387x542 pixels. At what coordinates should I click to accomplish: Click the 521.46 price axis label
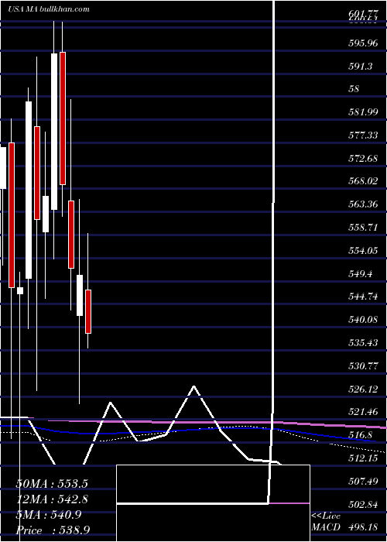[x=363, y=412]
